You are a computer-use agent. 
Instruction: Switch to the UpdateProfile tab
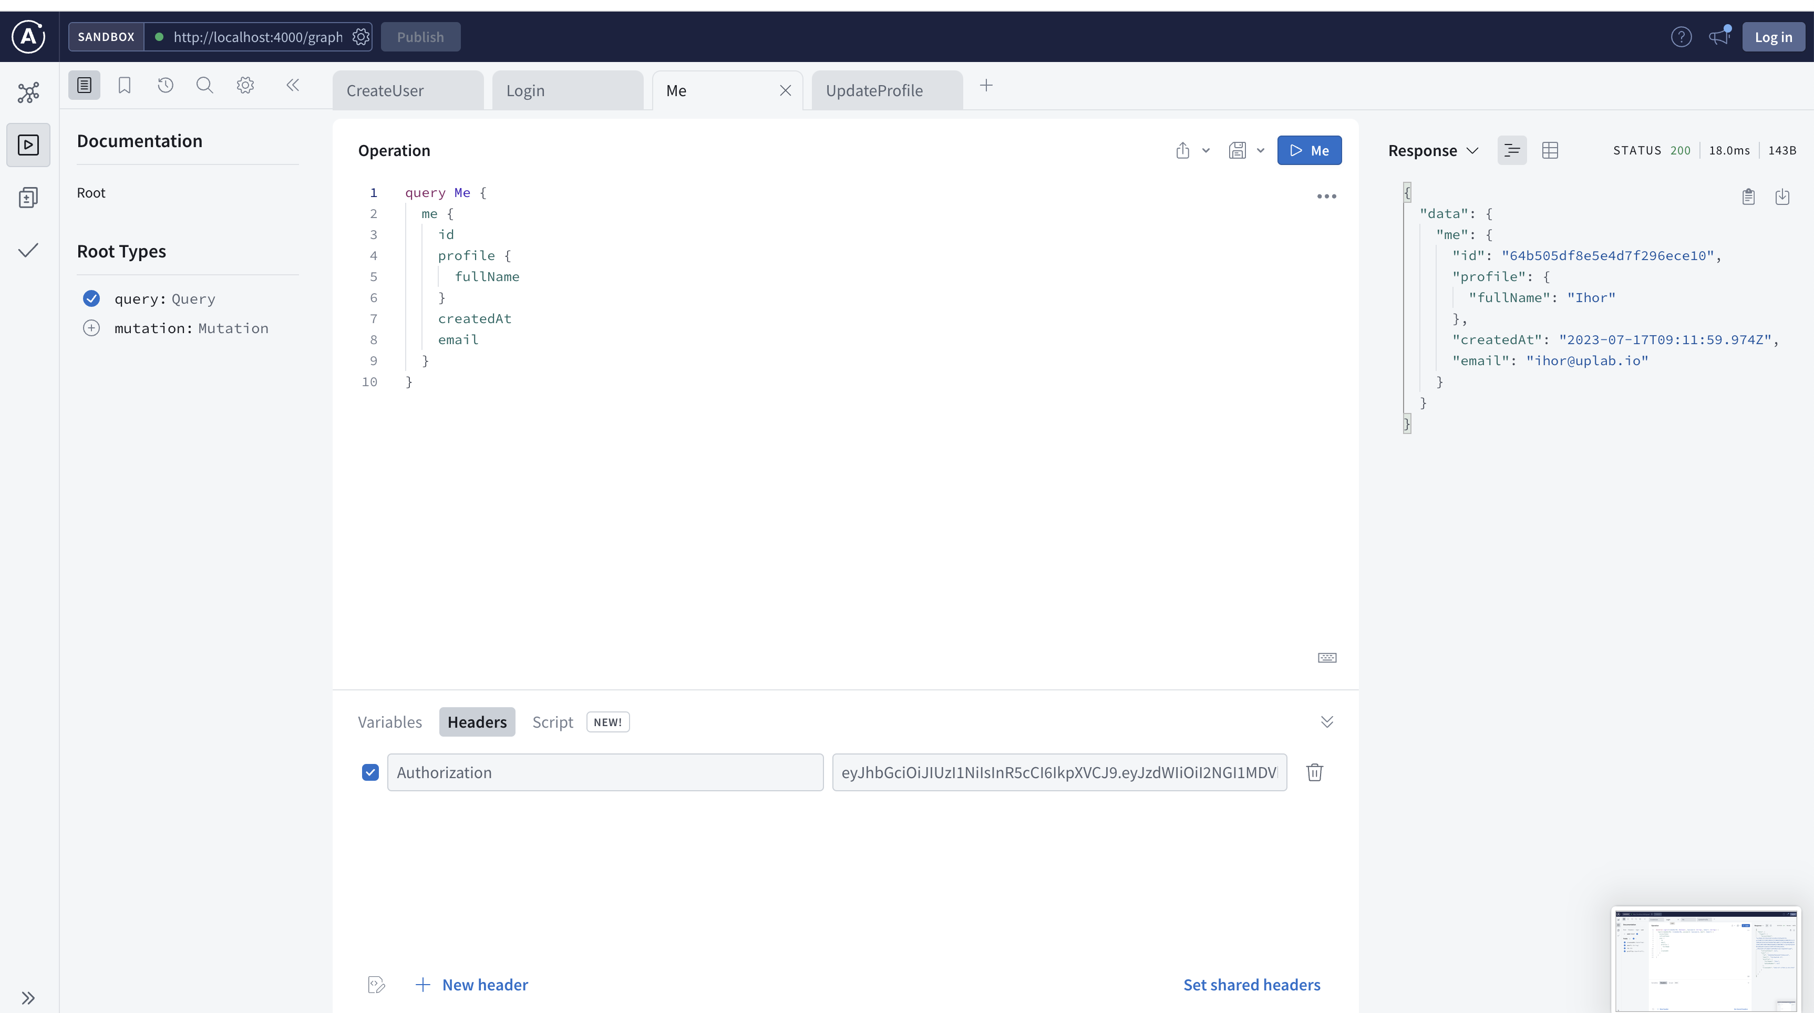point(887,90)
